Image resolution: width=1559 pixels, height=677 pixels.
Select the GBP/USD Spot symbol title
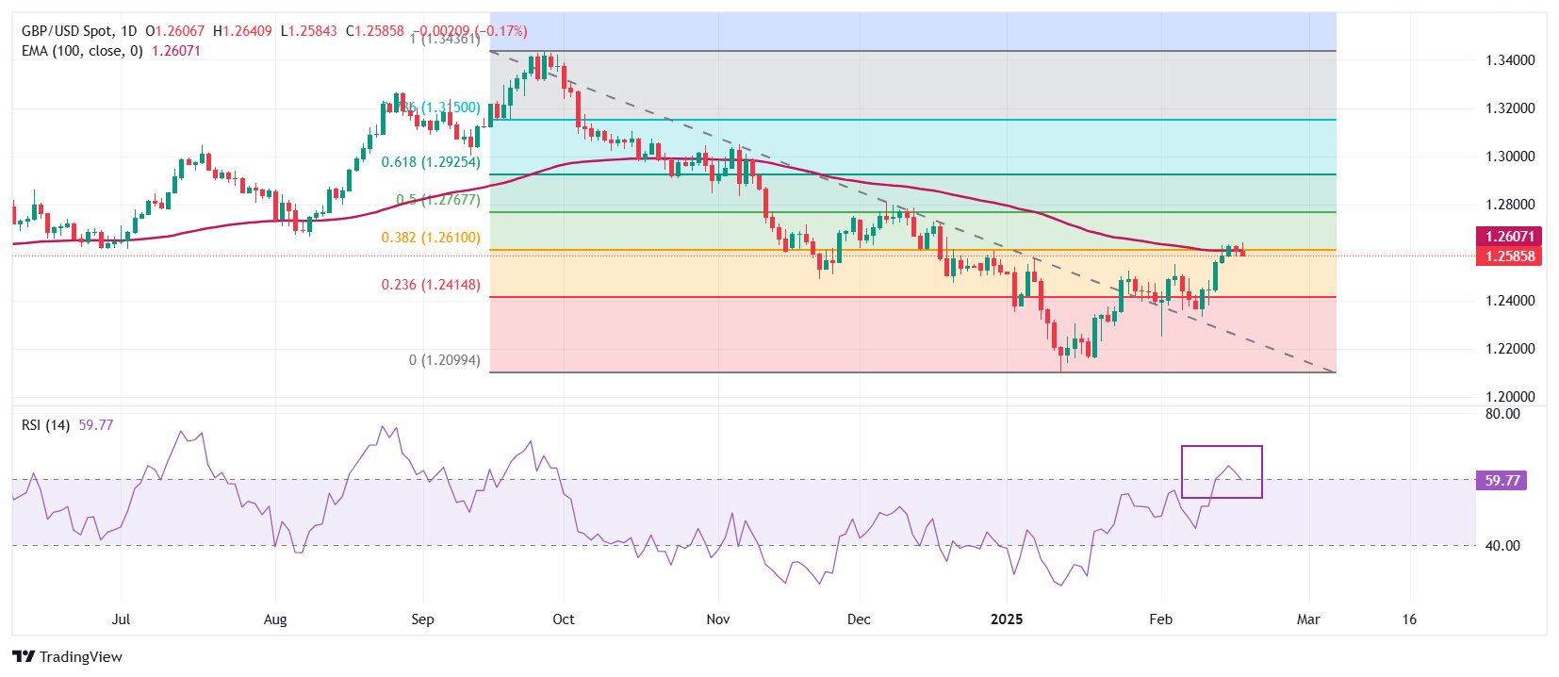[66, 31]
